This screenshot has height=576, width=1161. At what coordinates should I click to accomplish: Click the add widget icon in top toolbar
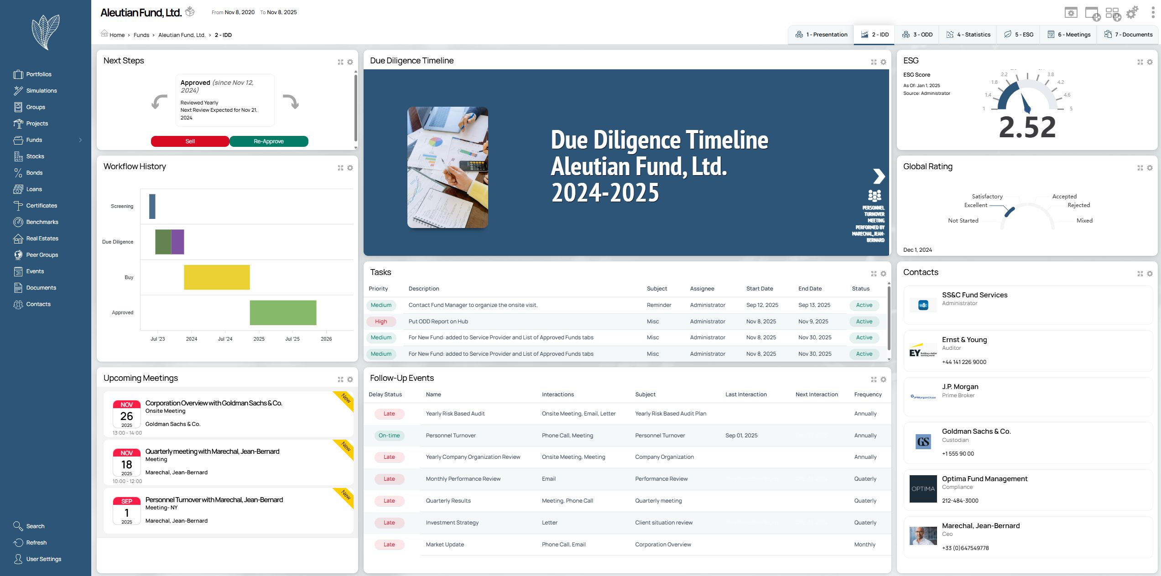pos(1092,14)
